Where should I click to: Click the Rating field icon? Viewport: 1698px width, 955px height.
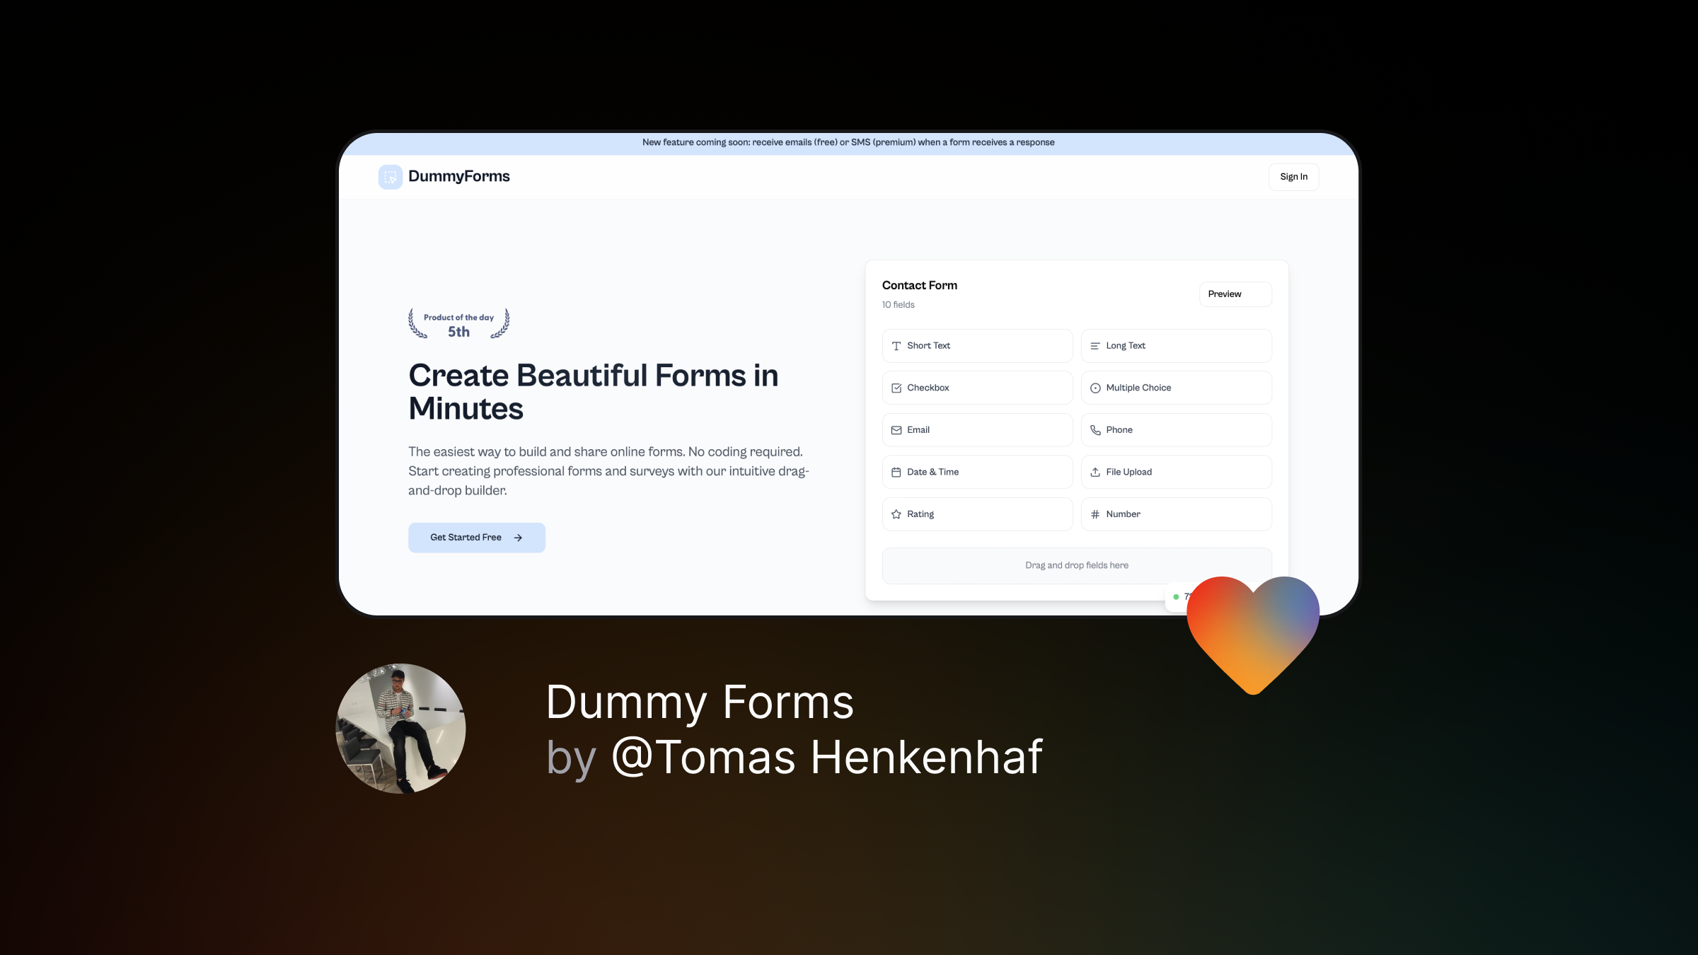click(x=896, y=514)
